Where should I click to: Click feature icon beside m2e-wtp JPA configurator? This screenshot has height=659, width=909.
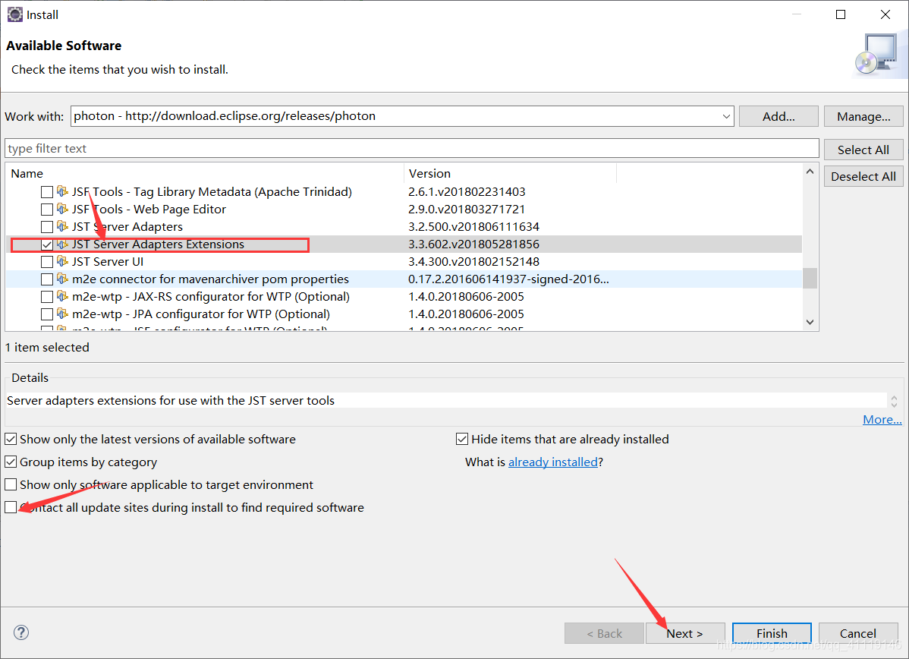point(63,314)
